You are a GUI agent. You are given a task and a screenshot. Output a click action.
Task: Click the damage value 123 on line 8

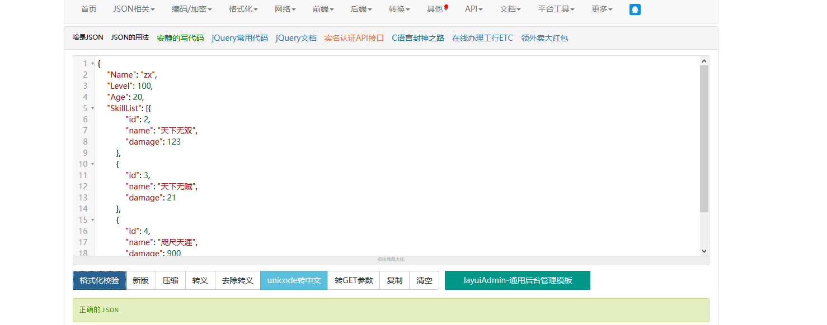point(173,142)
